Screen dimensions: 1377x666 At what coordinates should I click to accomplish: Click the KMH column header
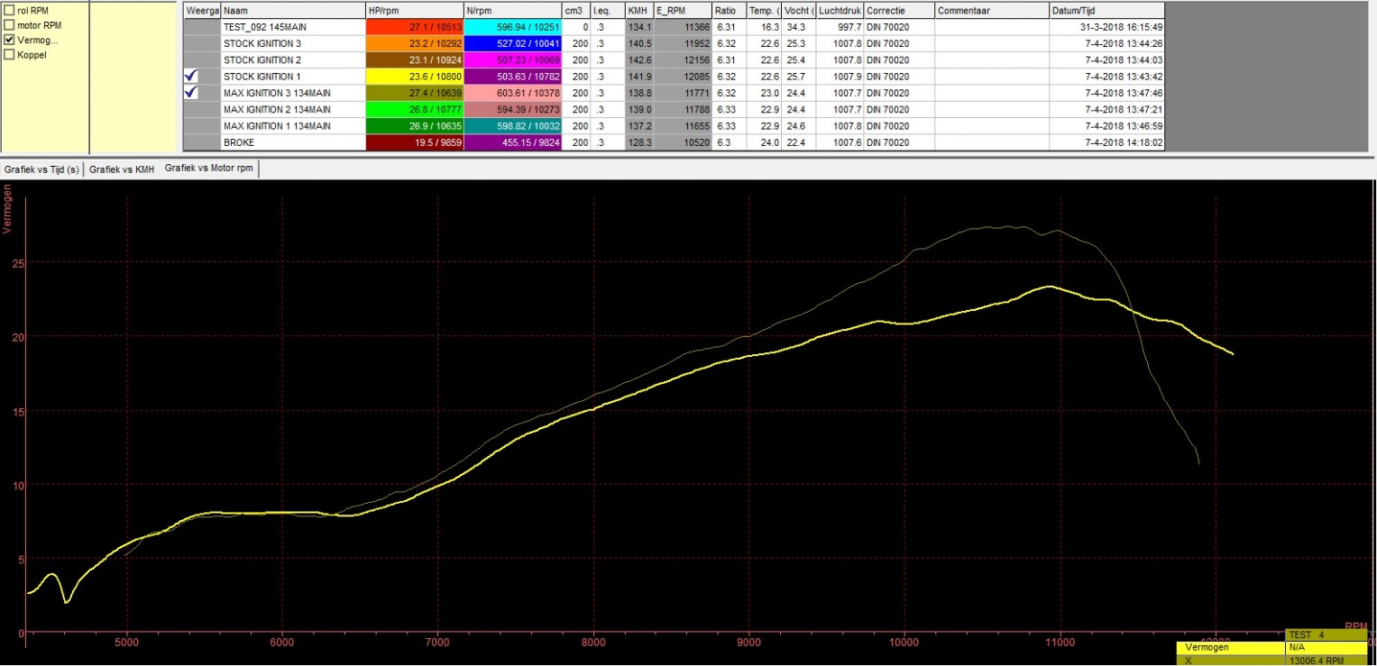click(639, 10)
